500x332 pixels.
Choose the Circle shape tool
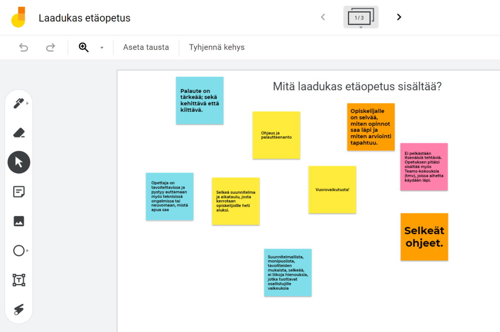[x=19, y=250]
